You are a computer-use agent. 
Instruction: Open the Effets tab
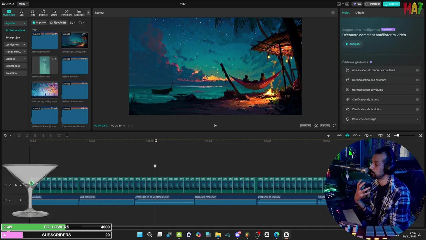pyautogui.click(x=54, y=13)
